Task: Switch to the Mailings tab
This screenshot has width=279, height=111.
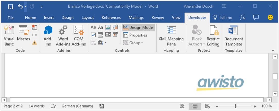Action: 136,17
